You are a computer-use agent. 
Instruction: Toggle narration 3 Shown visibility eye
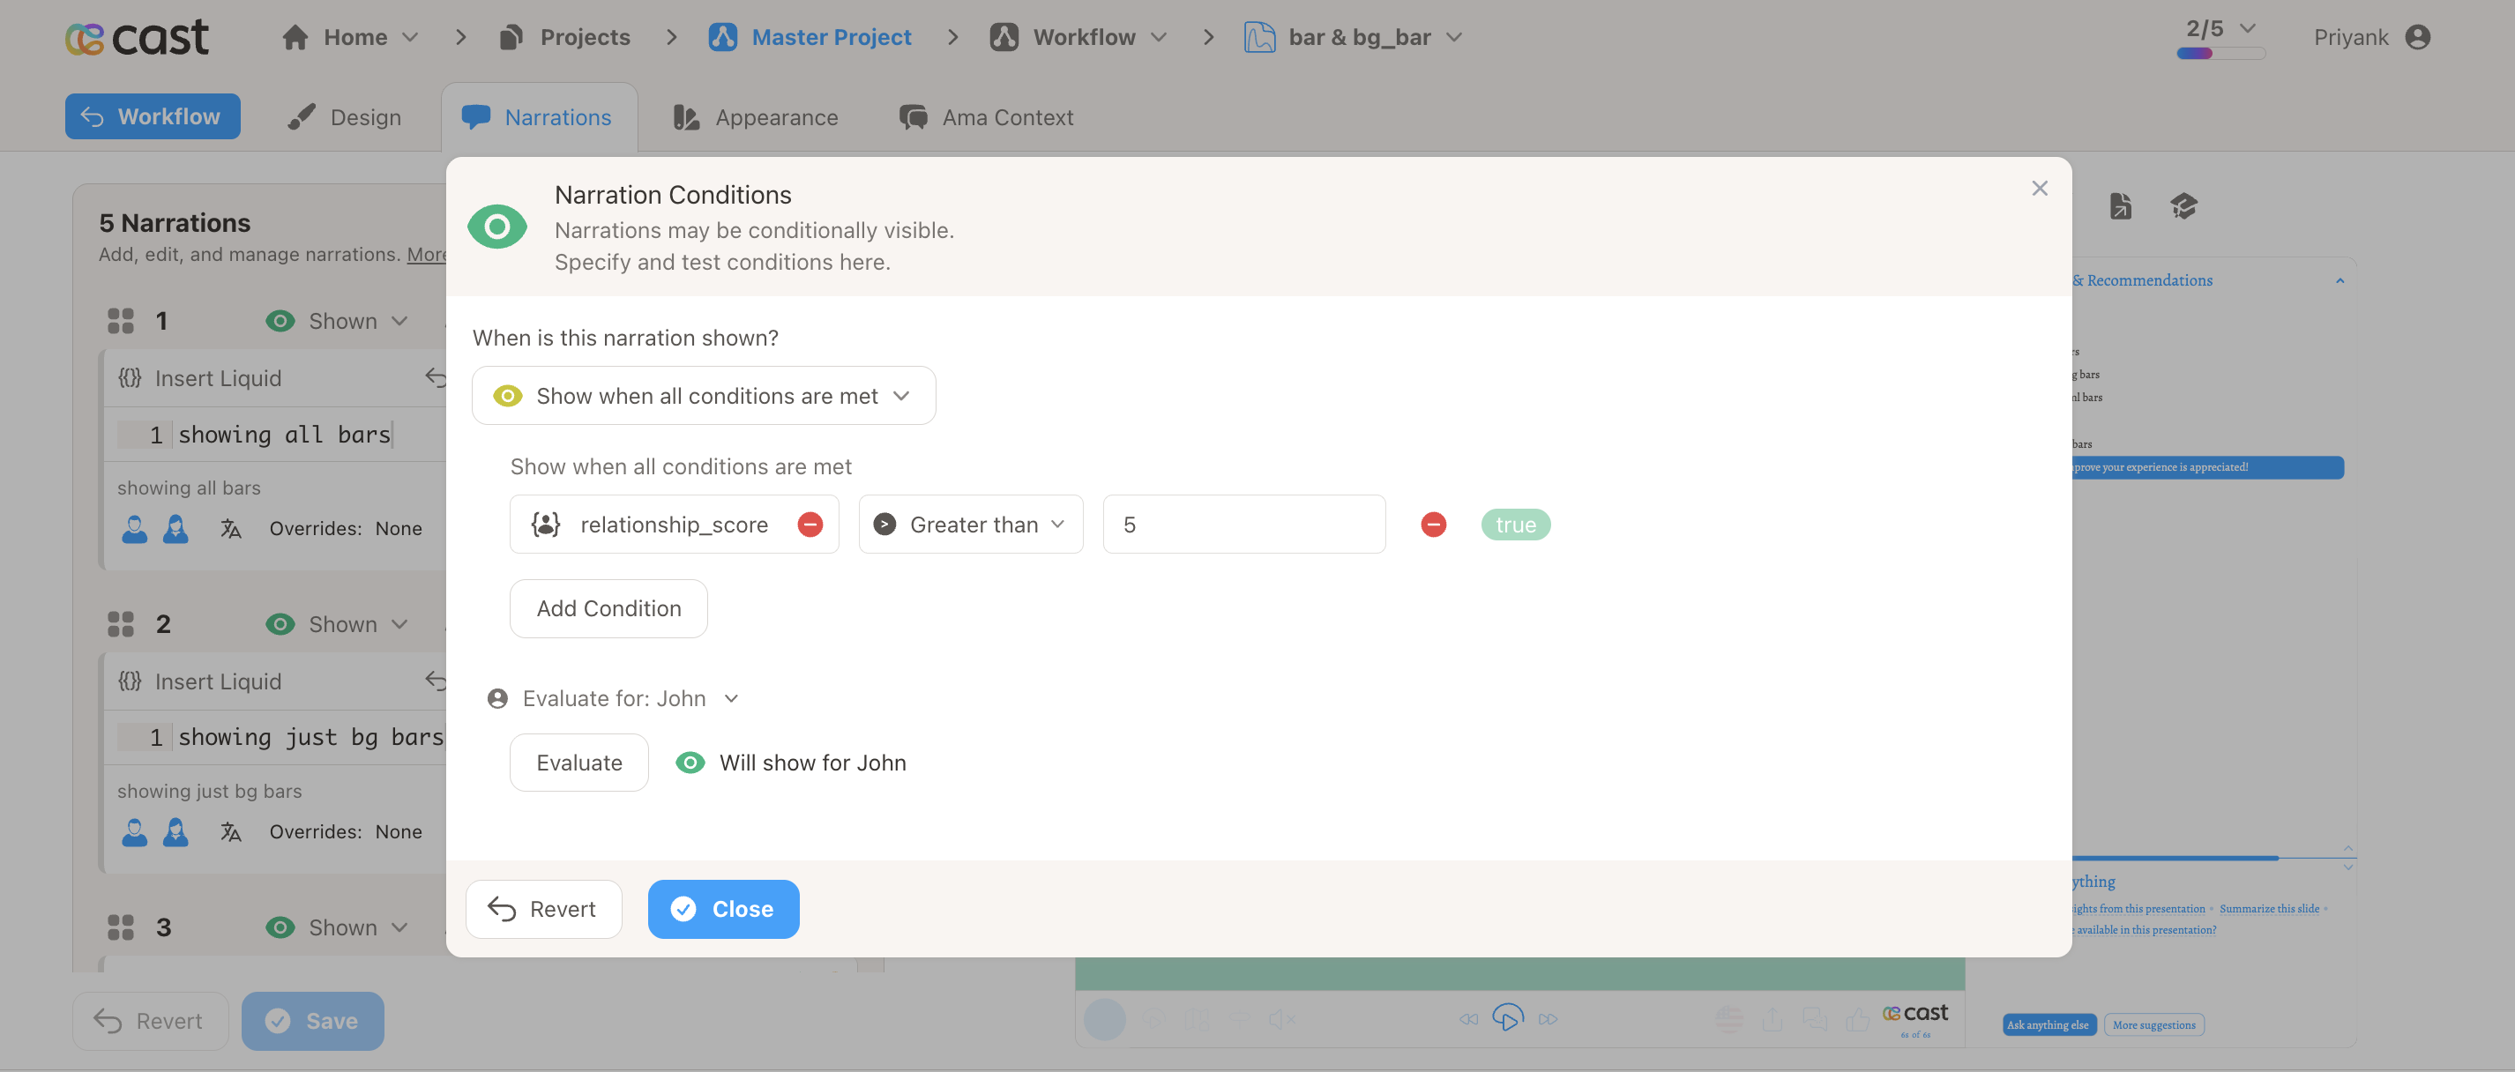click(280, 927)
